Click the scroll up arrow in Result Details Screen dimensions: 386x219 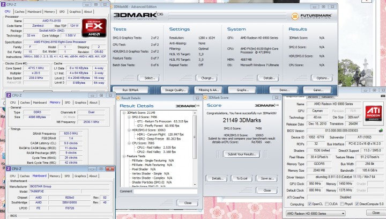click(195, 113)
